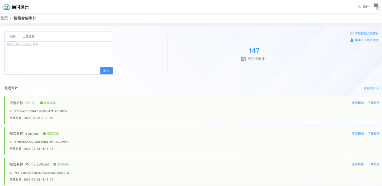View overview 查看概览 for the ERC20 report
The image size is (382, 186).
click(x=358, y=103)
